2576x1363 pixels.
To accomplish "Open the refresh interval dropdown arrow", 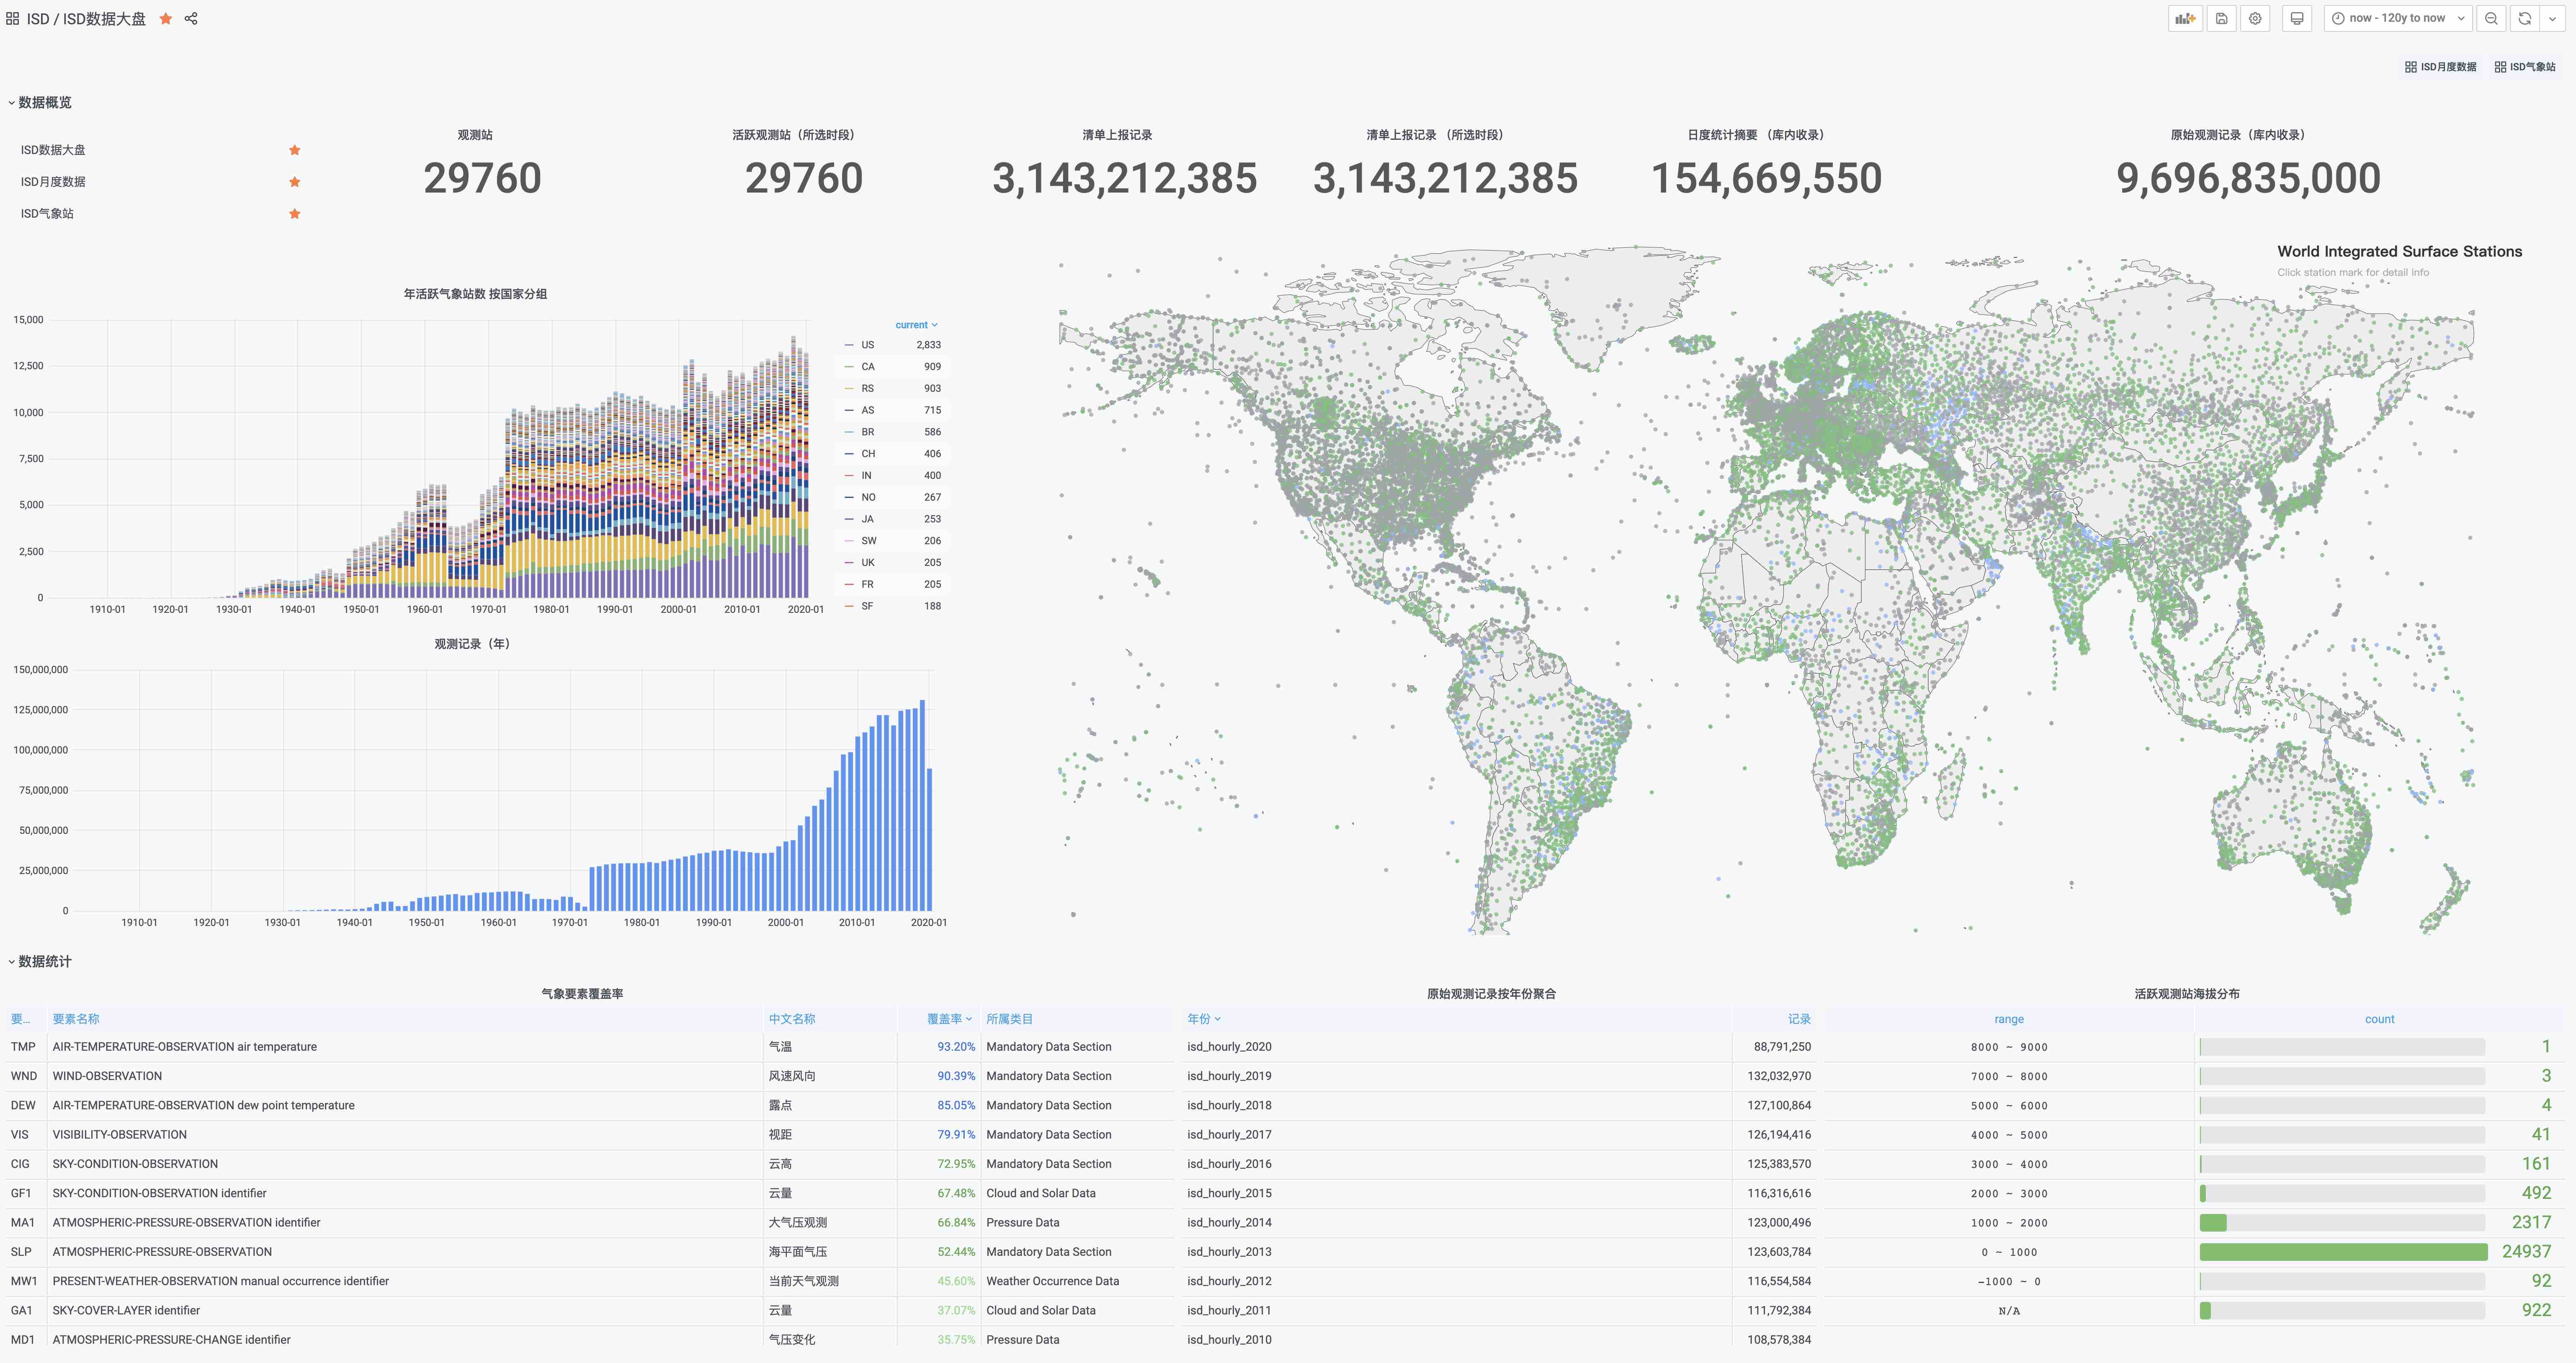I will (2552, 18).
